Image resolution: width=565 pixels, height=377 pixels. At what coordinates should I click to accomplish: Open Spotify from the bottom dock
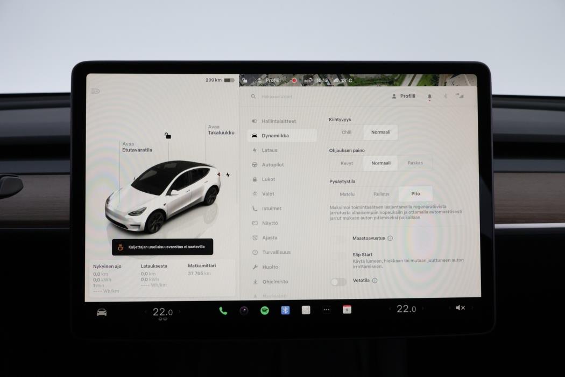[x=264, y=310]
